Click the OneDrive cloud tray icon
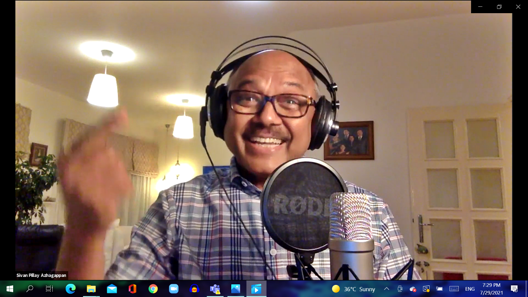This screenshot has height=297, width=528. (x=413, y=289)
